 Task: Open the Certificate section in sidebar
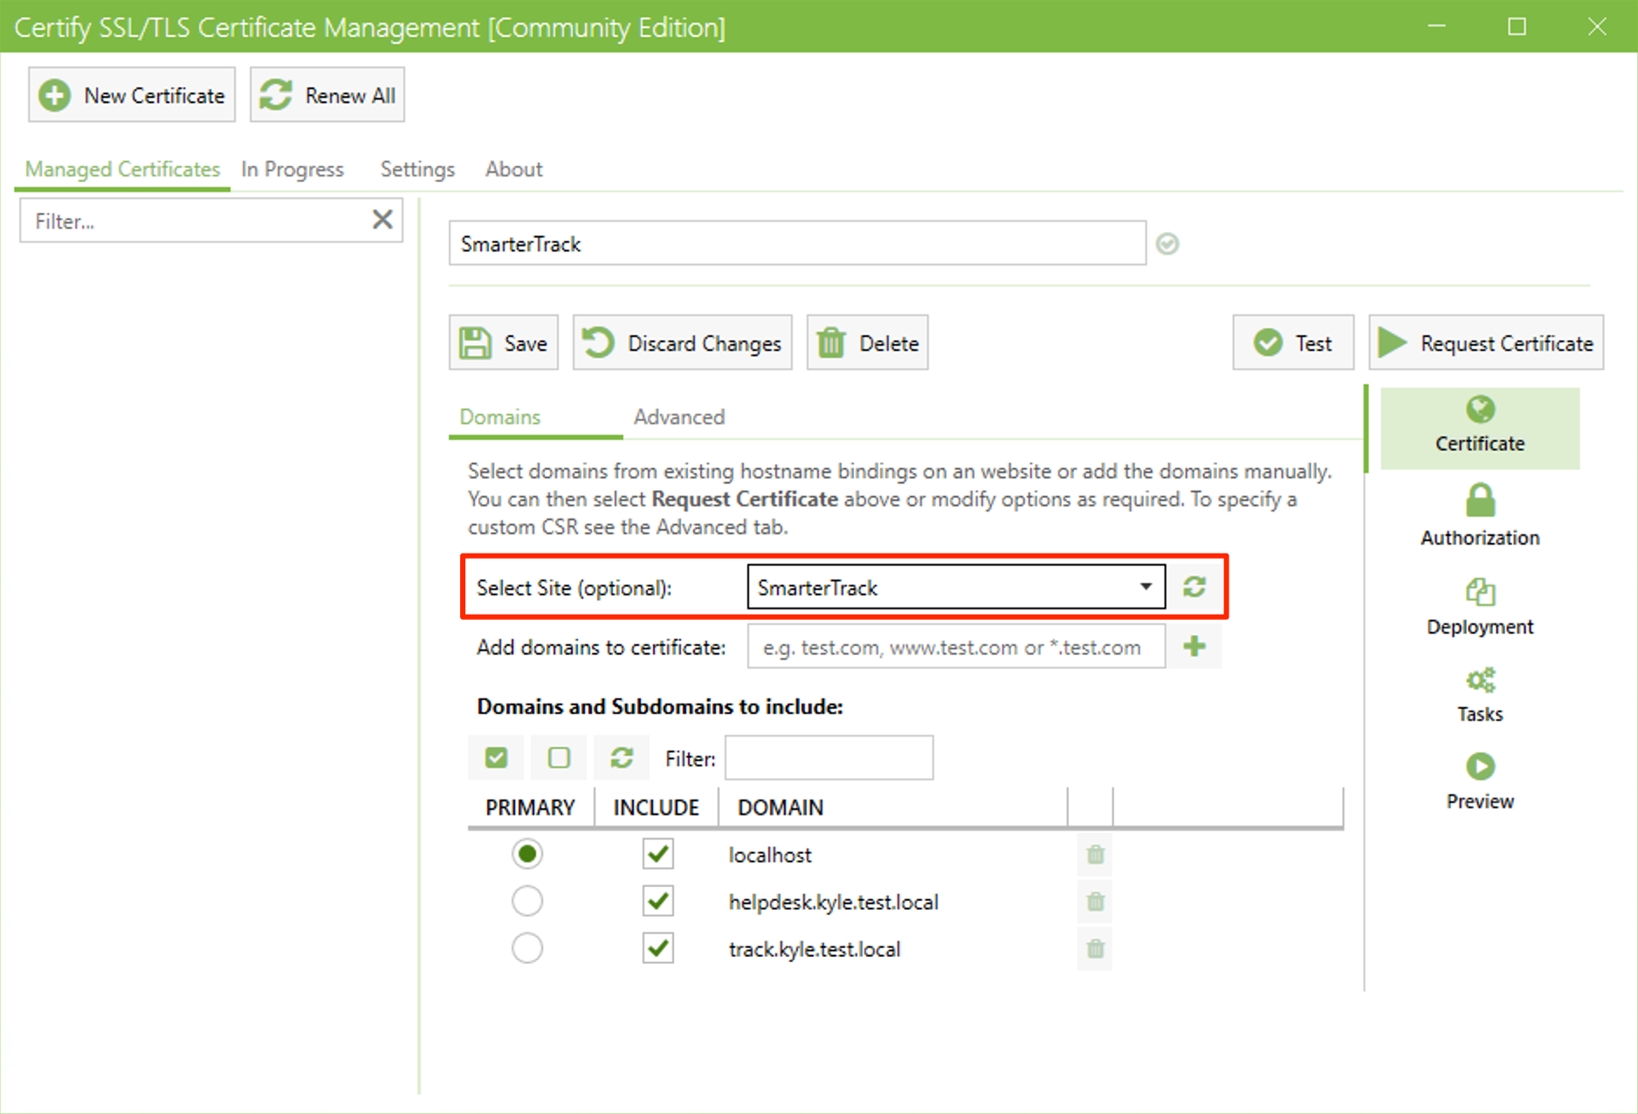pos(1480,428)
